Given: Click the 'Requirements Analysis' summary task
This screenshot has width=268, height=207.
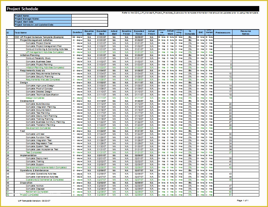Looking at the screenshot, I should pyautogui.click(x=33, y=70).
